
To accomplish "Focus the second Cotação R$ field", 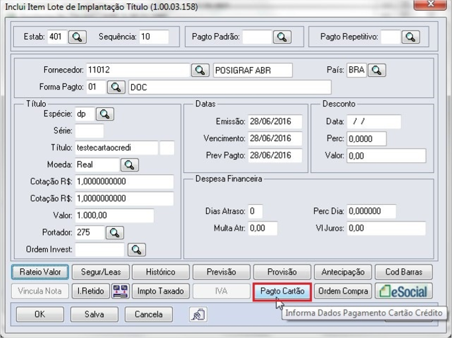I will tap(124, 199).
